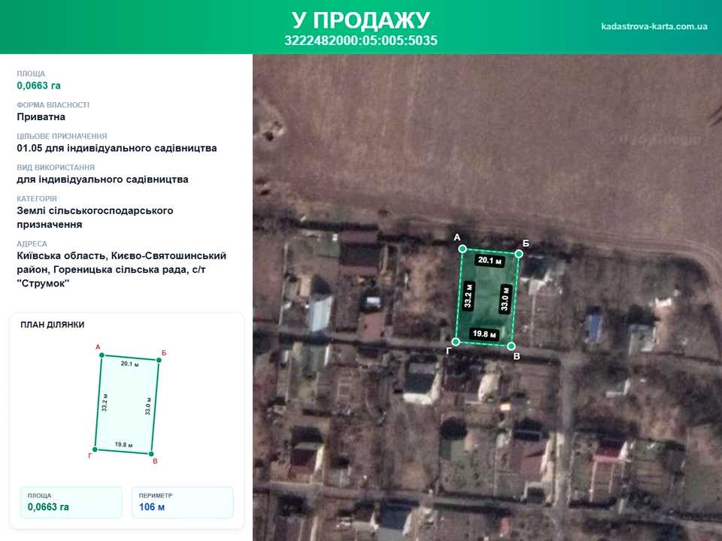The width and height of the screenshot is (722, 541).
Task: Click the green highlighted parcel on the map
Action: pos(487,298)
